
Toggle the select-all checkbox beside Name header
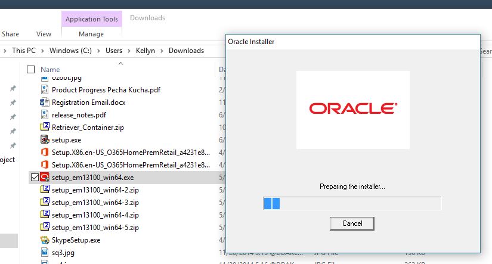click(x=31, y=70)
